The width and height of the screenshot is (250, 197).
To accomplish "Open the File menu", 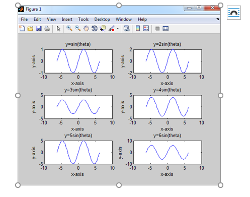I will click(x=24, y=19).
